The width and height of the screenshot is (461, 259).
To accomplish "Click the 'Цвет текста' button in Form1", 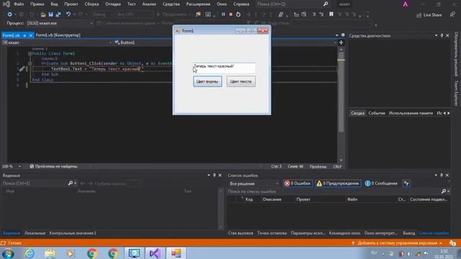I will 241,81.
